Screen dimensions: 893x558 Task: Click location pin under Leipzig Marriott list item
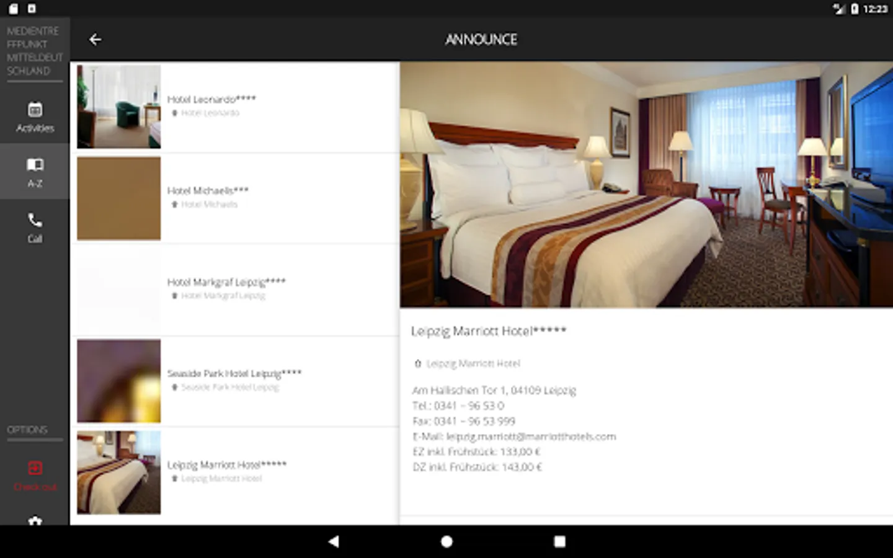tap(175, 479)
